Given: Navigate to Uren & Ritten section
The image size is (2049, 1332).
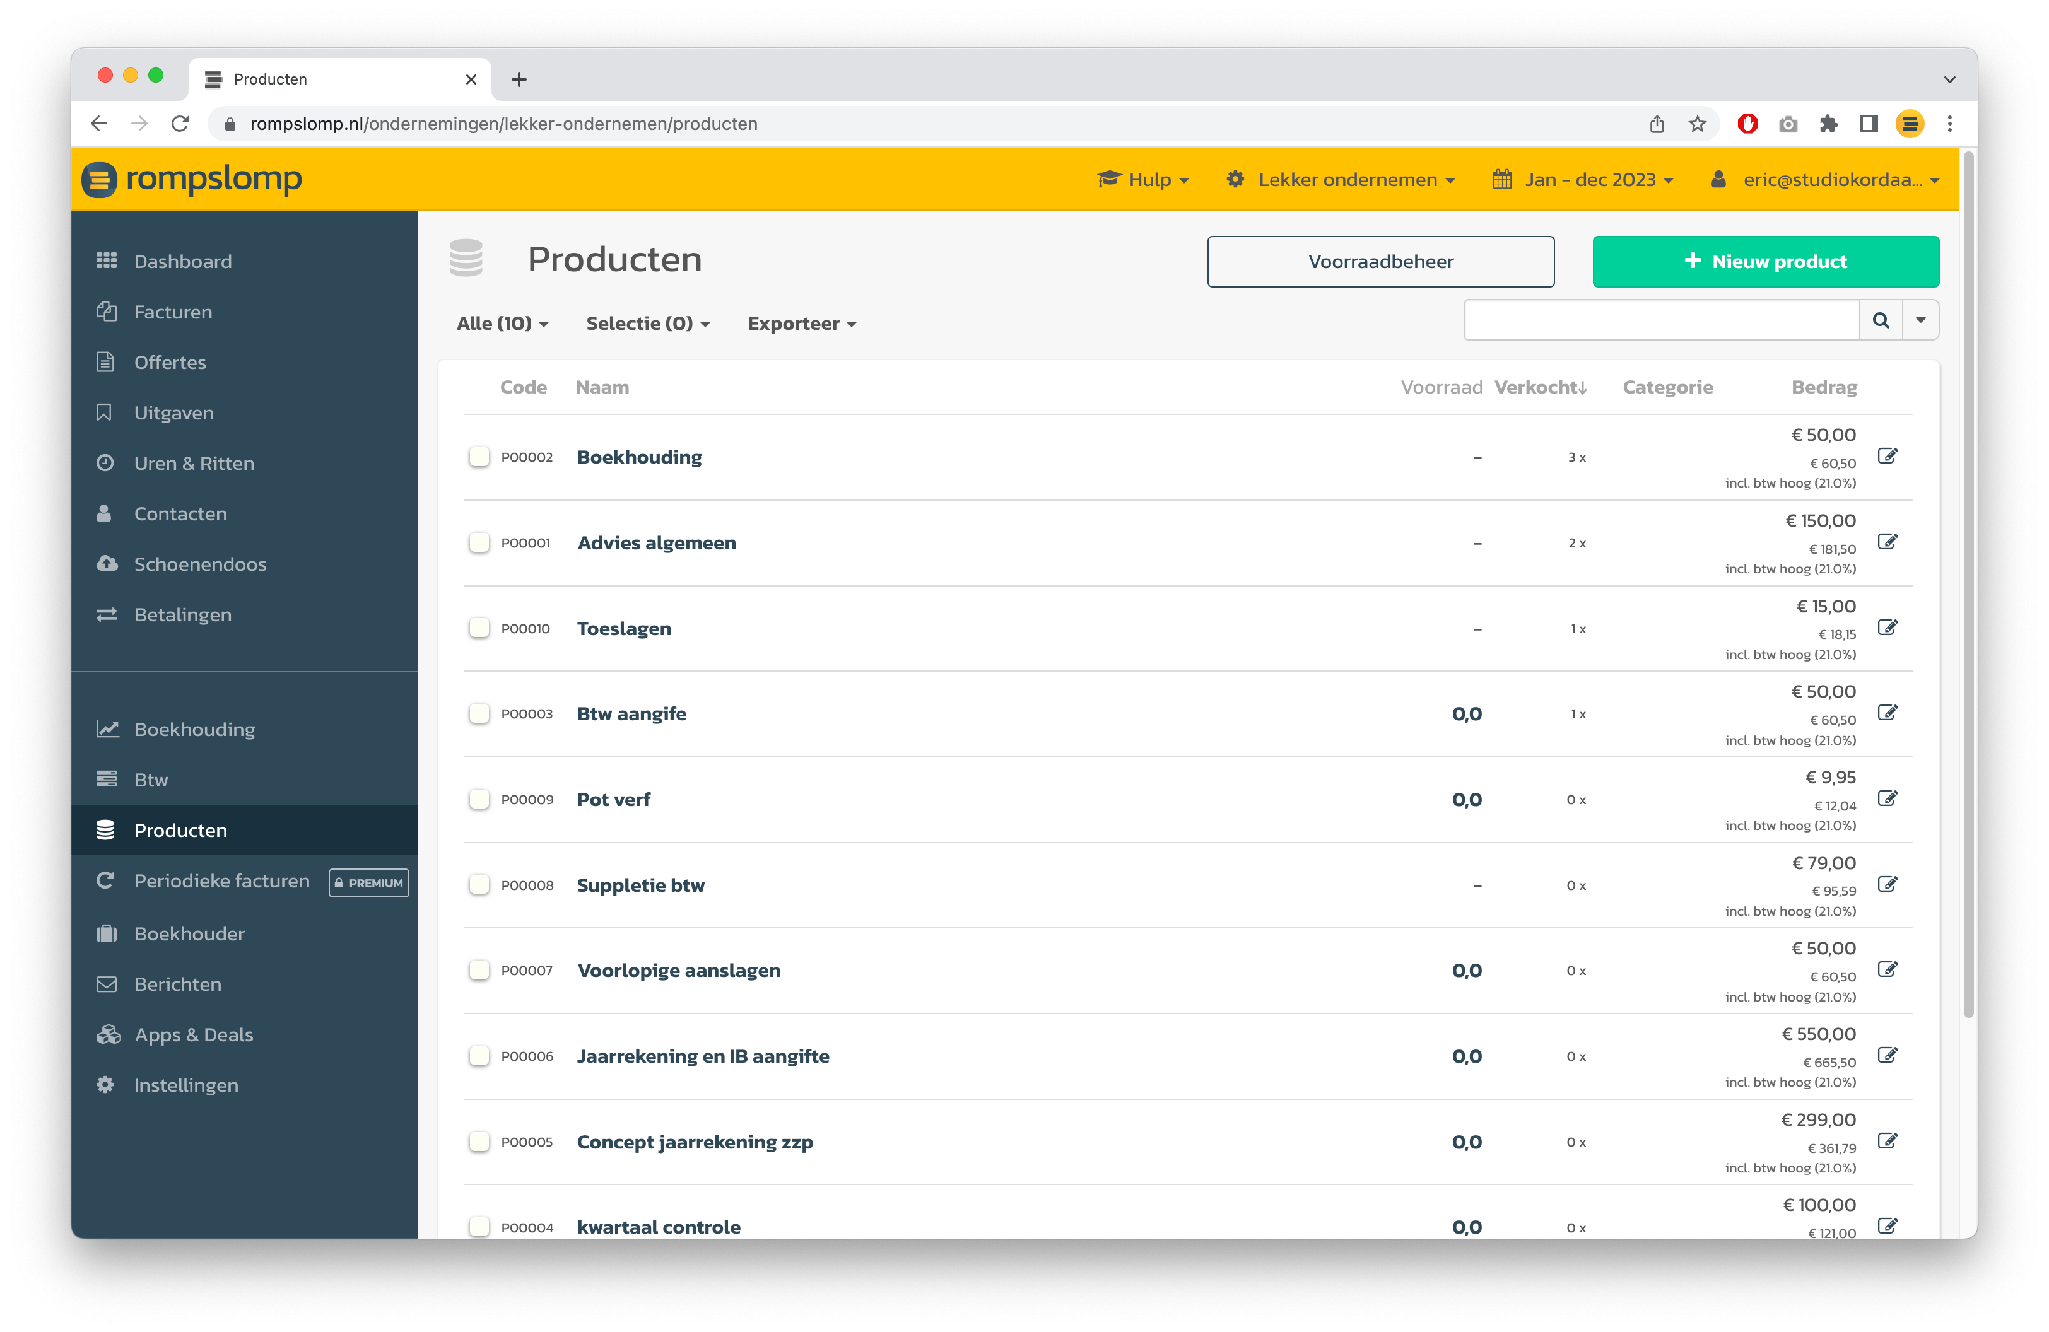Looking at the screenshot, I should [194, 463].
